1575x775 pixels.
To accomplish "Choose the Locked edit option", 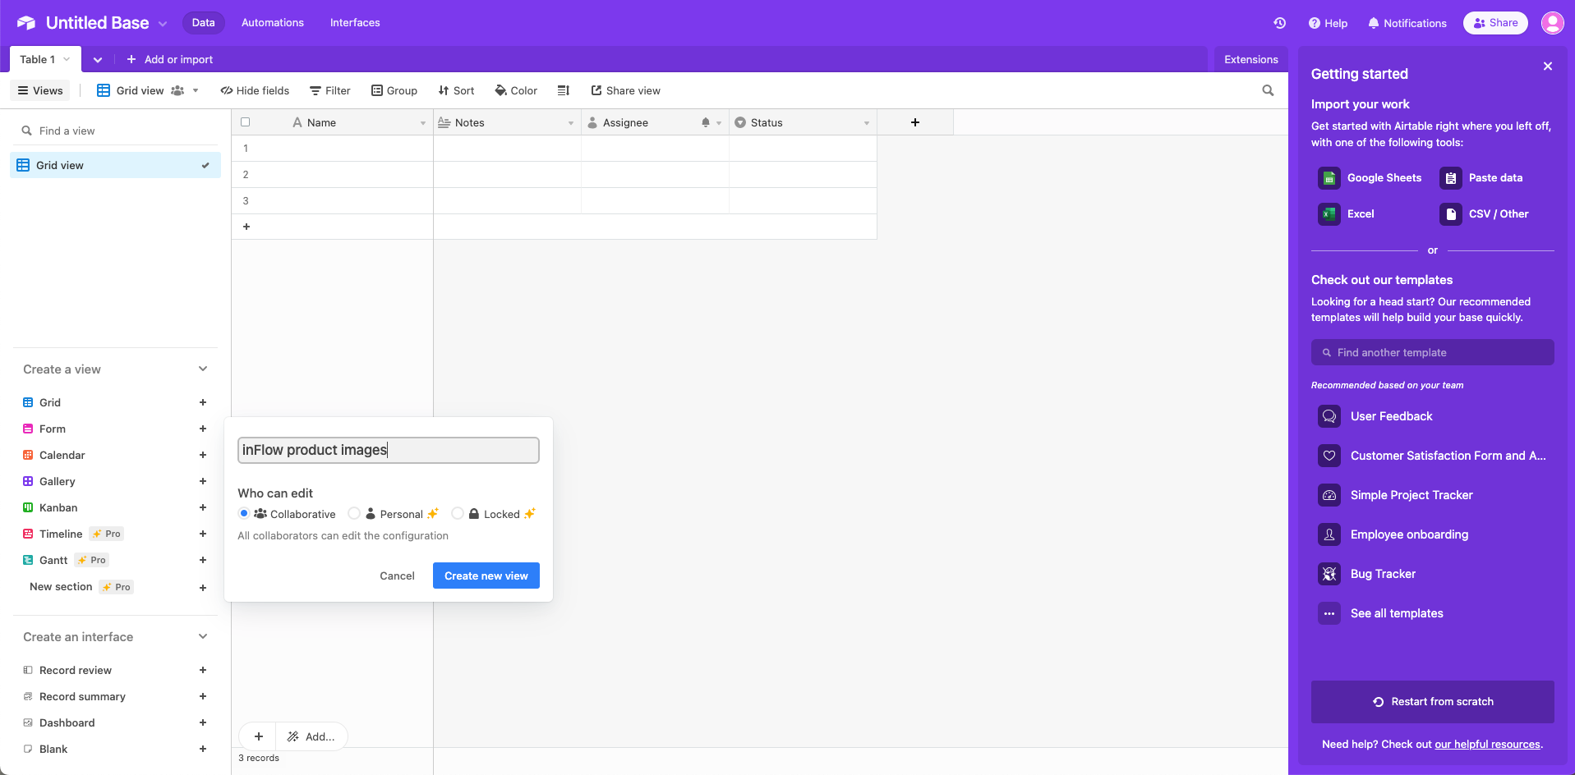I will point(458,513).
